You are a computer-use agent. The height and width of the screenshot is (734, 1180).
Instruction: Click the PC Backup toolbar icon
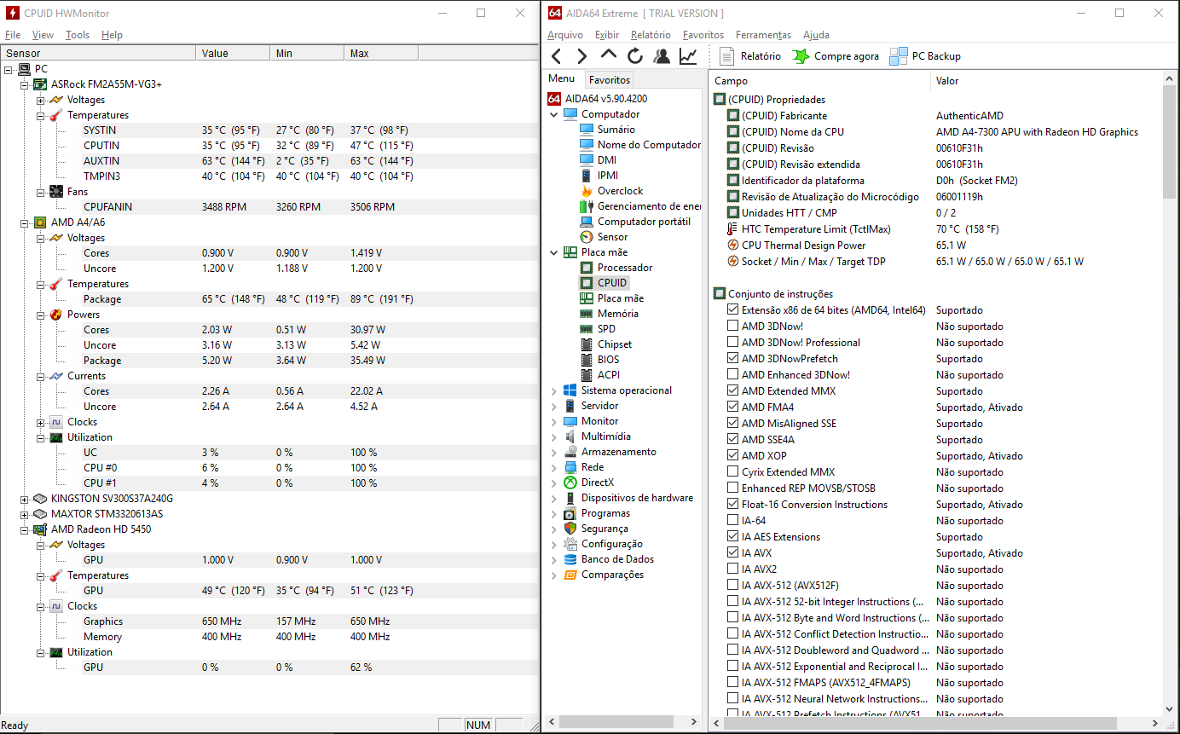tap(899, 56)
